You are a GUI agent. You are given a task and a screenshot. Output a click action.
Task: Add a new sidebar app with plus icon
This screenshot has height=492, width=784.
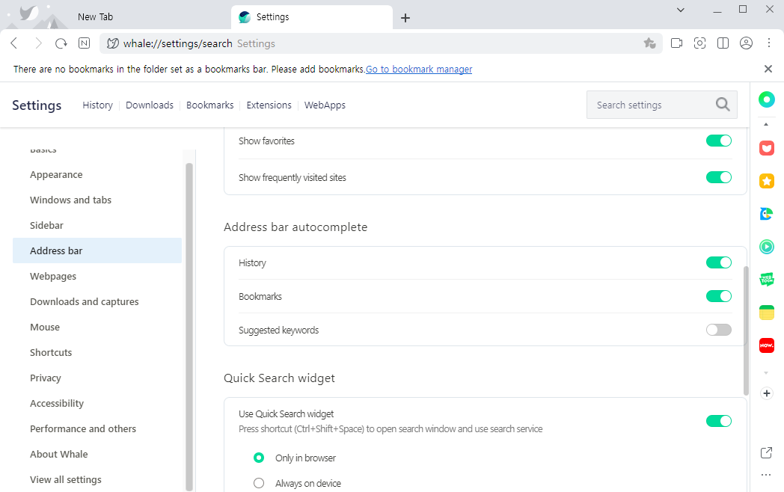click(767, 393)
